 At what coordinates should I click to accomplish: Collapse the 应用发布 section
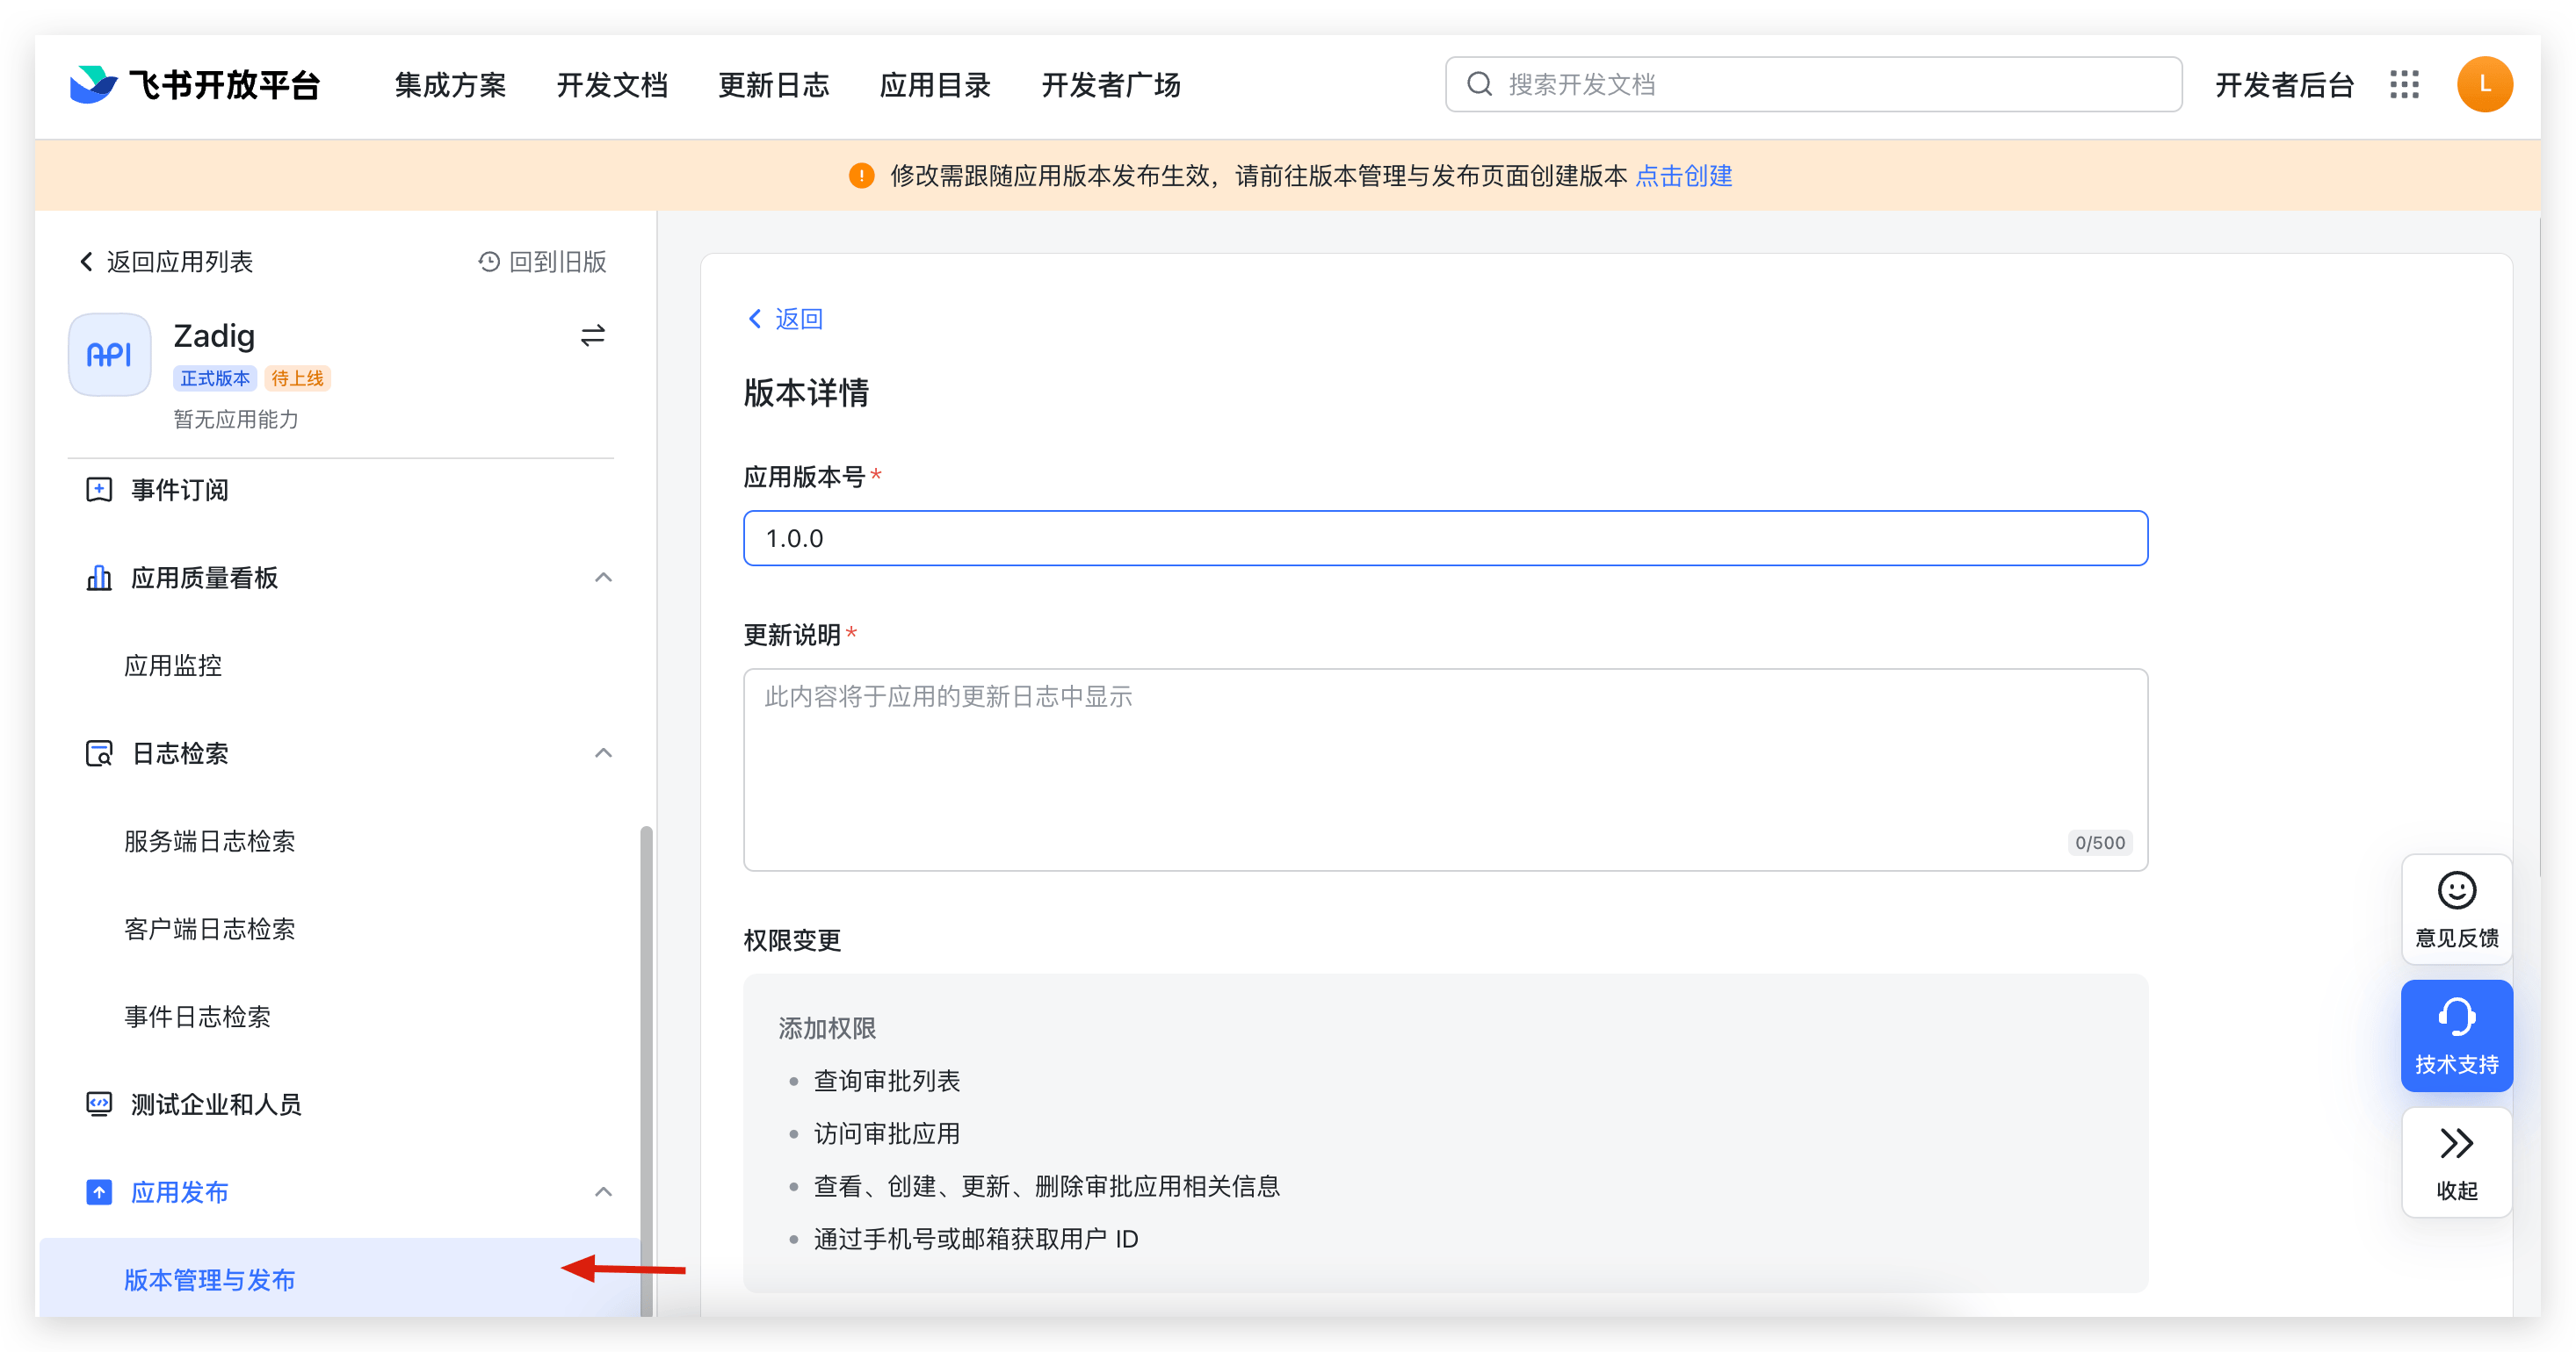pyautogui.click(x=603, y=1191)
